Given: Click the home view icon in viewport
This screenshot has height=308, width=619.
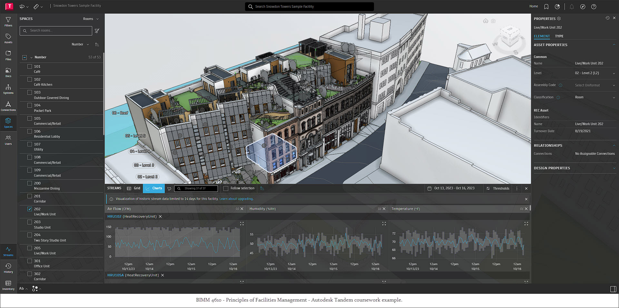Looking at the screenshot, I should click(486, 21).
